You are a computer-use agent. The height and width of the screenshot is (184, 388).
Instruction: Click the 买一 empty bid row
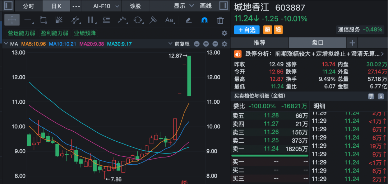[x=270, y=162]
